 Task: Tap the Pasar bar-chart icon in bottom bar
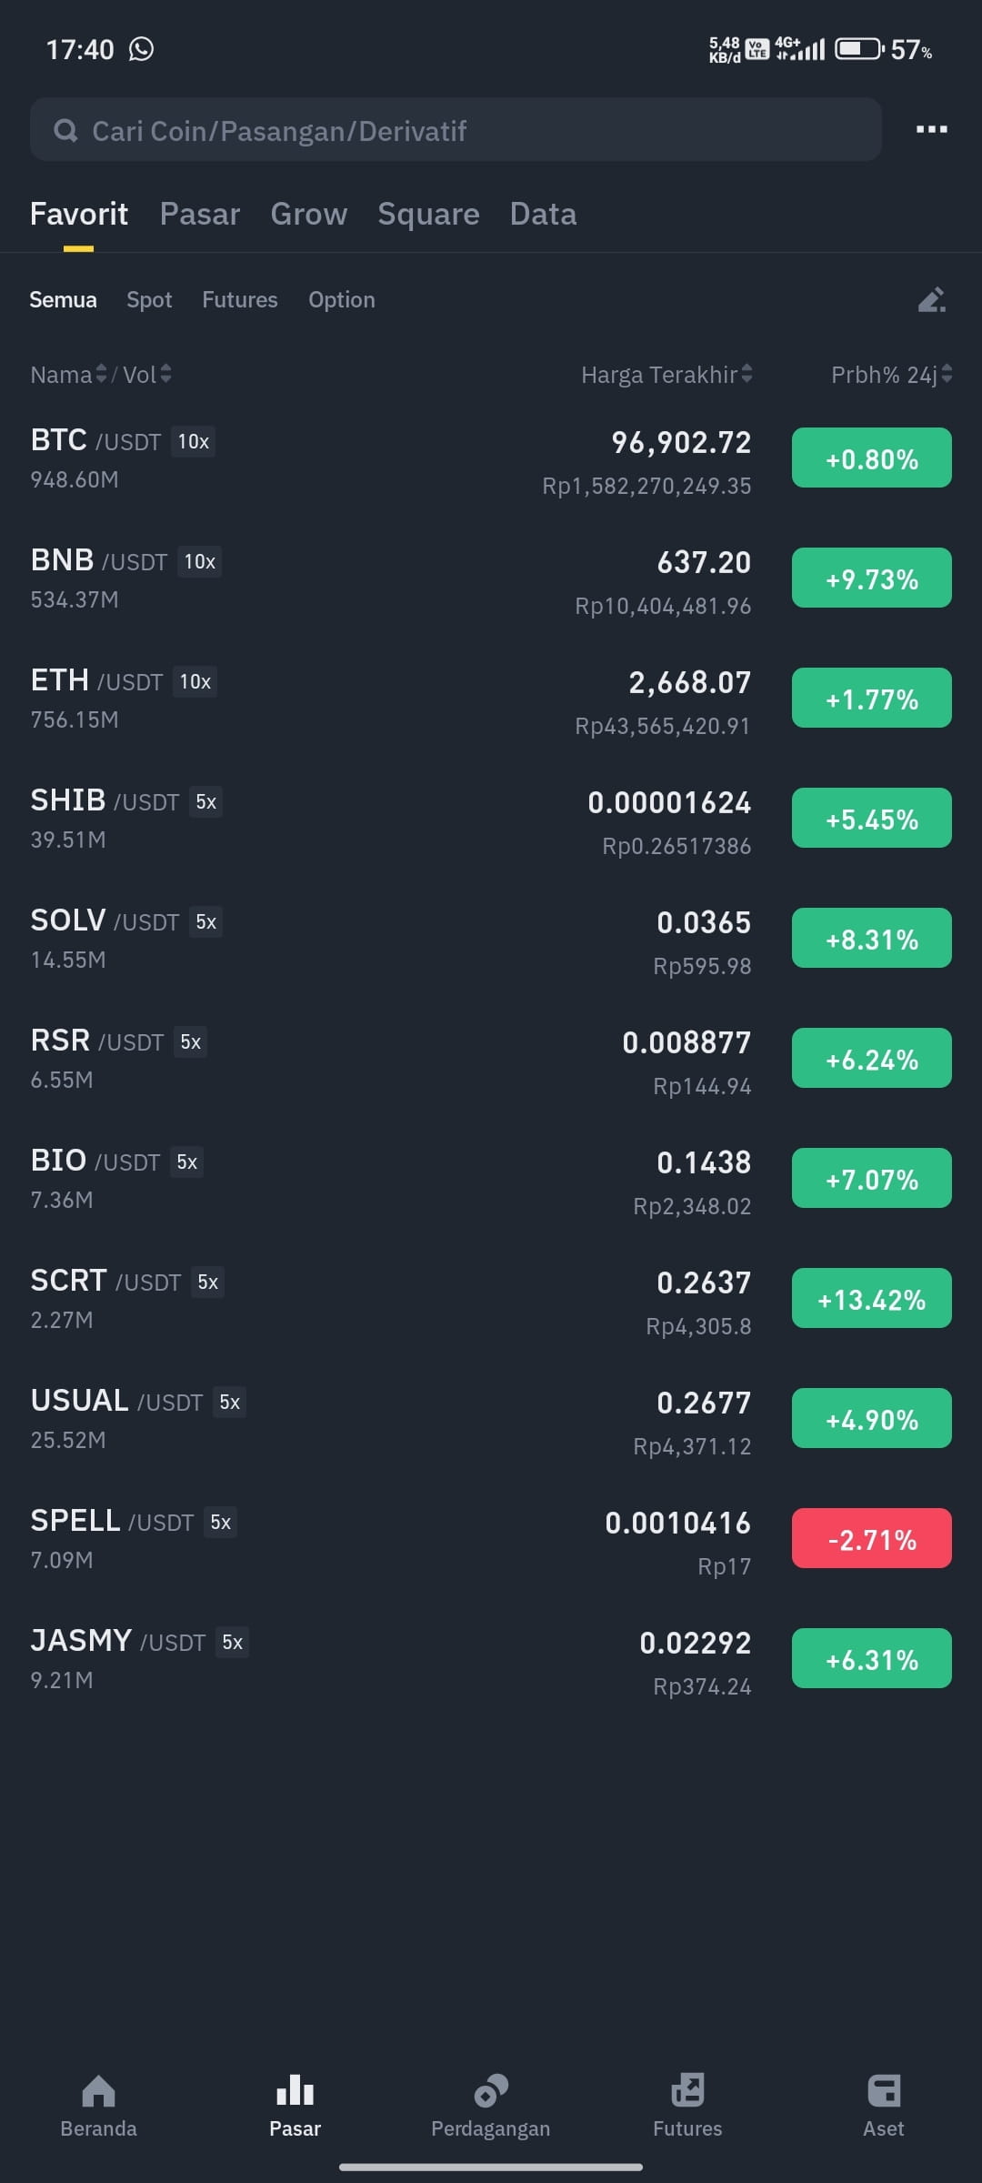tap(295, 2090)
